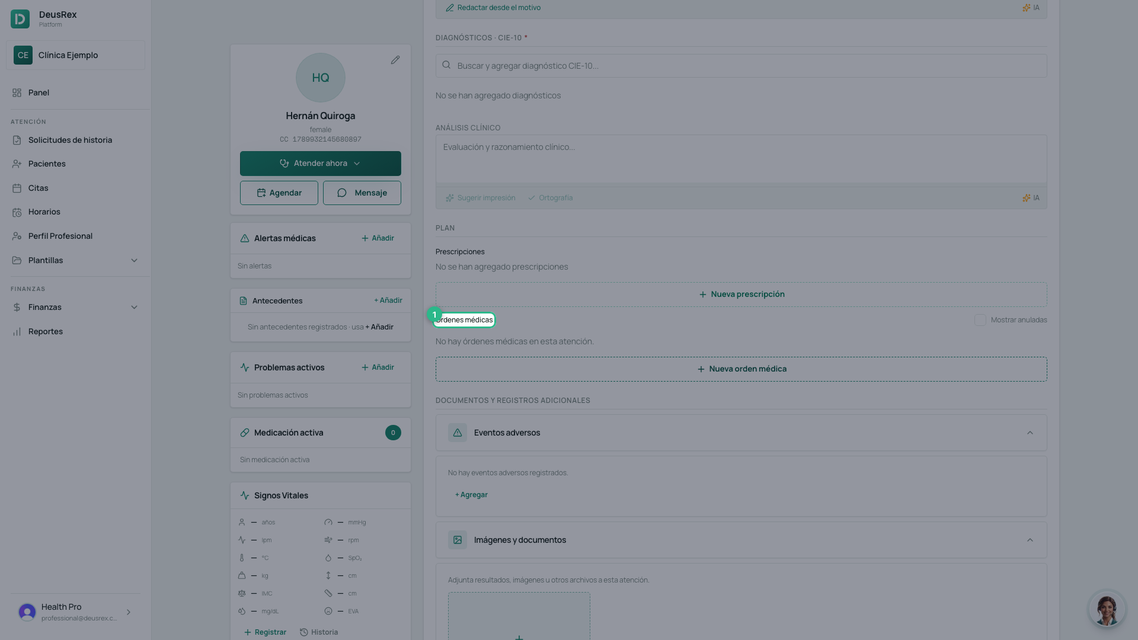This screenshot has width=1138, height=640.
Task: Toggle Mostrar anuladas checkbox
Action: tap(980, 320)
